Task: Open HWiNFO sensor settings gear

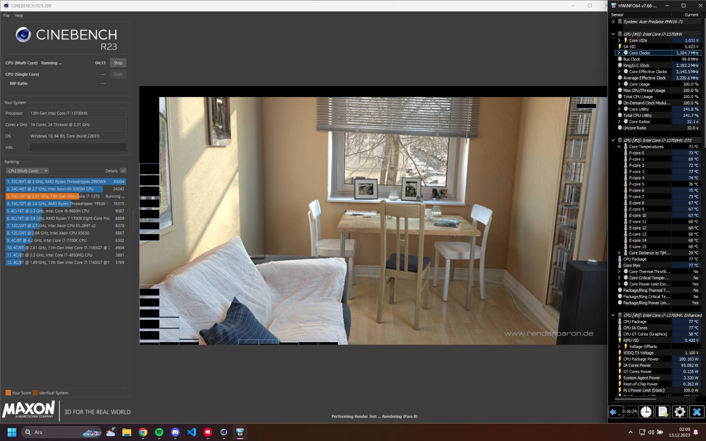Action: click(679, 412)
